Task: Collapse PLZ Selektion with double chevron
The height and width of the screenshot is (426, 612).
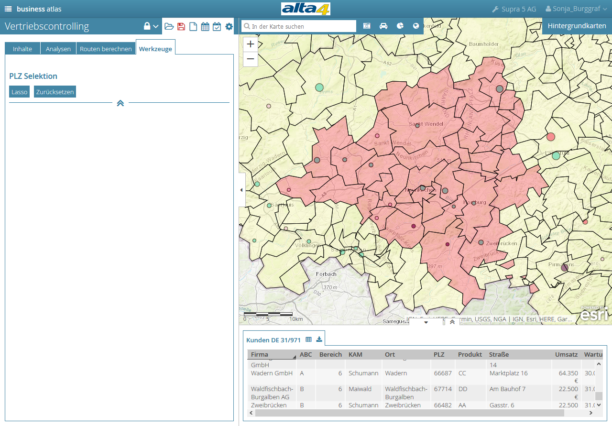Action: [x=120, y=103]
